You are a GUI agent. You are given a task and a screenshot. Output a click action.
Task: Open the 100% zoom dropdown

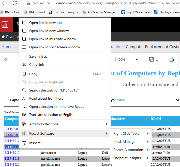[x=127, y=59]
